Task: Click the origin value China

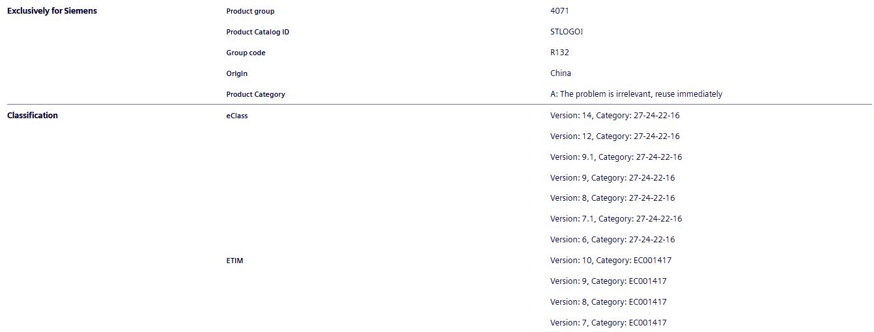Action: click(x=561, y=73)
